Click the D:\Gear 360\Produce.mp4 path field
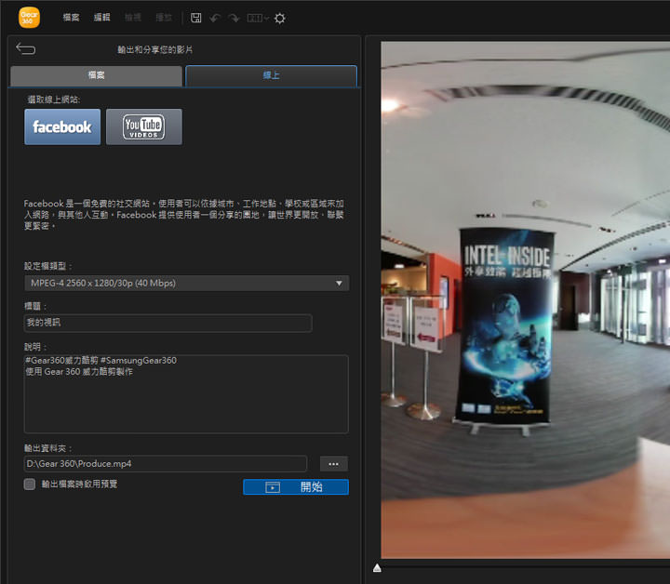 click(165, 463)
